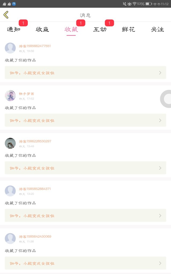Switch to the 收益 tab

[x=42, y=29]
